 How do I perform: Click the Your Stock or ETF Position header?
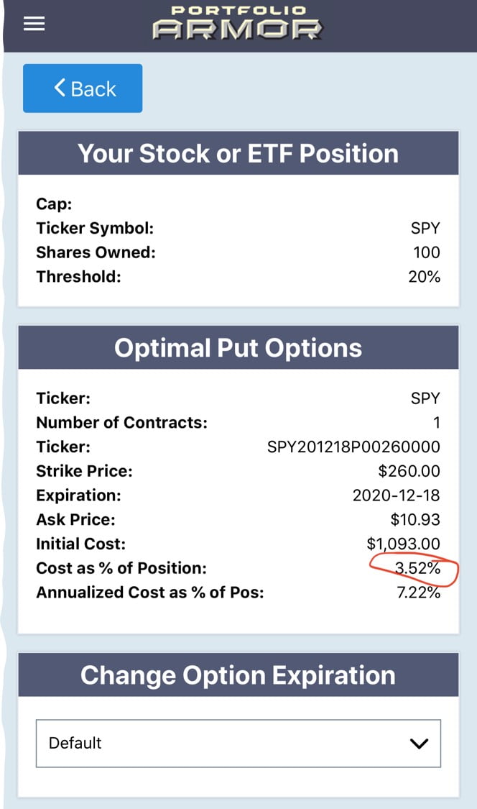pyautogui.click(x=238, y=153)
